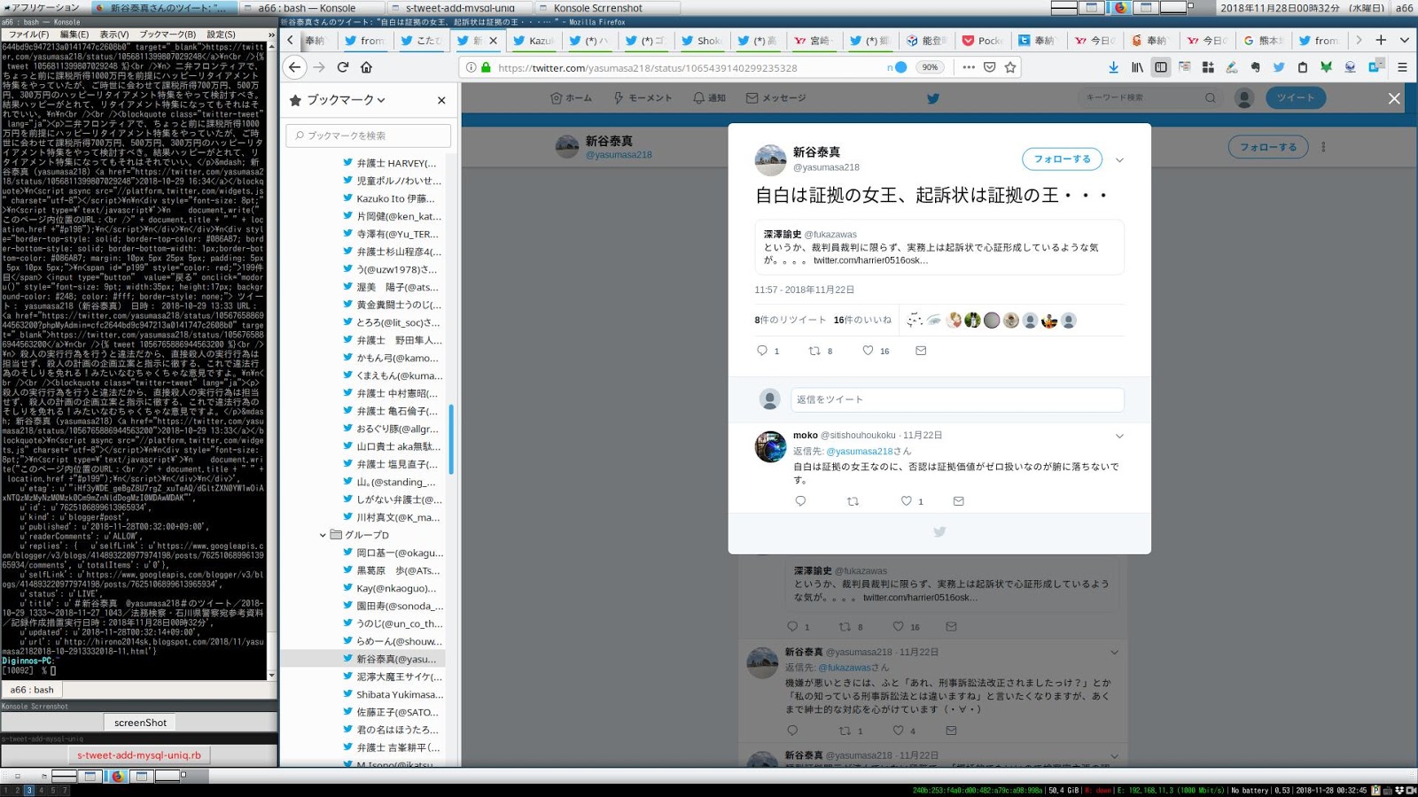Image resolution: width=1418 pixels, height=797 pixels.
Task: Open the profile avatar menu on Twitter
Action: pos(1244,98)
